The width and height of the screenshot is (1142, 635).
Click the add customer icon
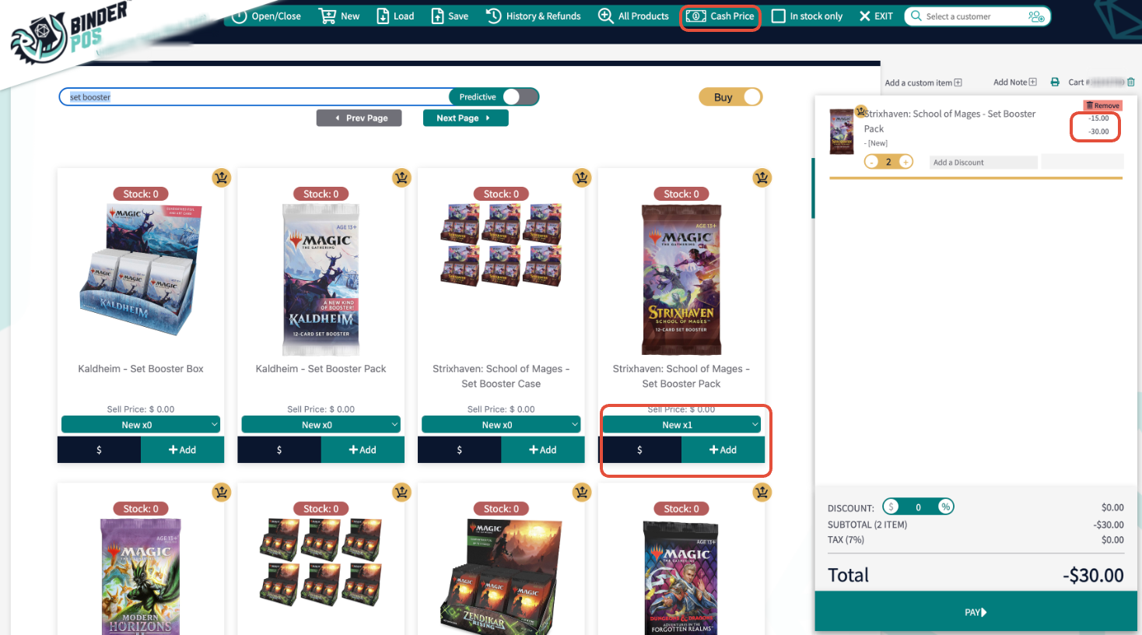click(1036, 16)
